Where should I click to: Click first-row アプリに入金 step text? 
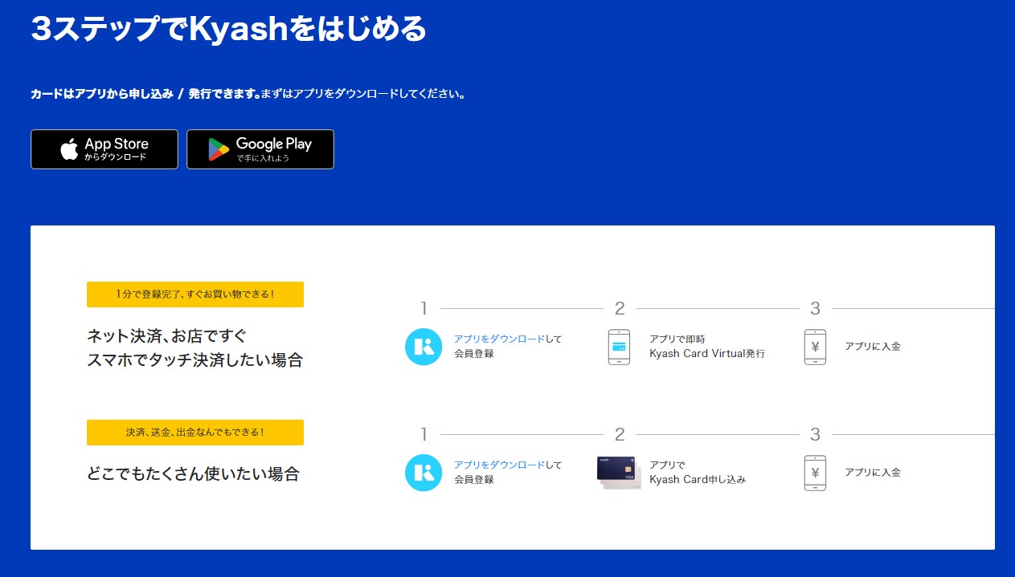(872, 347)
